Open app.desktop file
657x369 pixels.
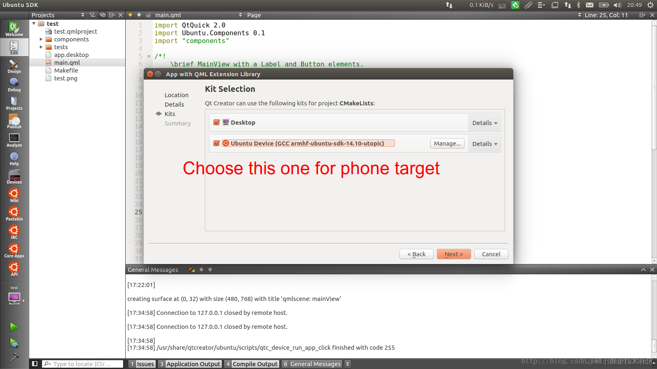pos(71,55)
